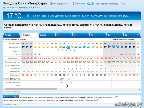Open the 7 суток tab
Image resolution: width=144 pixels, height=108 pixels.
pyautogui.click(x=12, y=35)
